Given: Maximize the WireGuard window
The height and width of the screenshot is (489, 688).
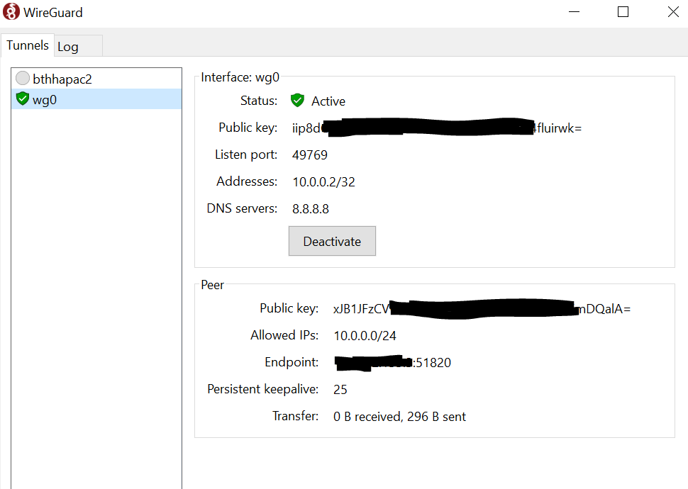Looking at the screenshot, I should pyautogui.click(x=623, y=12).
